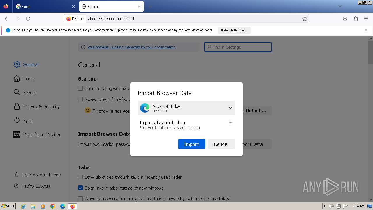Reload the current page
This screenshot has width=373, height=210.
tap(28, 19)
